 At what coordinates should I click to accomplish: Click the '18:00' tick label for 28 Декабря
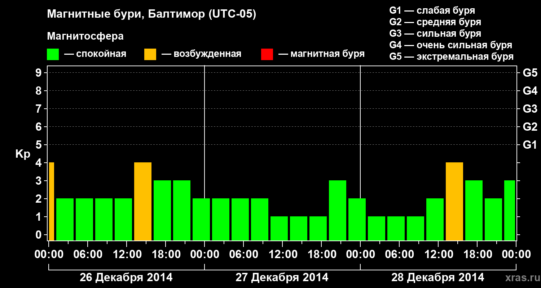(477, 254)
